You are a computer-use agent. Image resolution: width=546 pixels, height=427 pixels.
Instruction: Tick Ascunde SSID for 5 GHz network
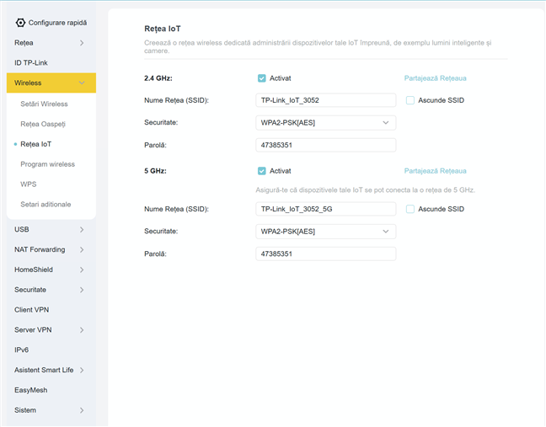[x=410, y=209]
